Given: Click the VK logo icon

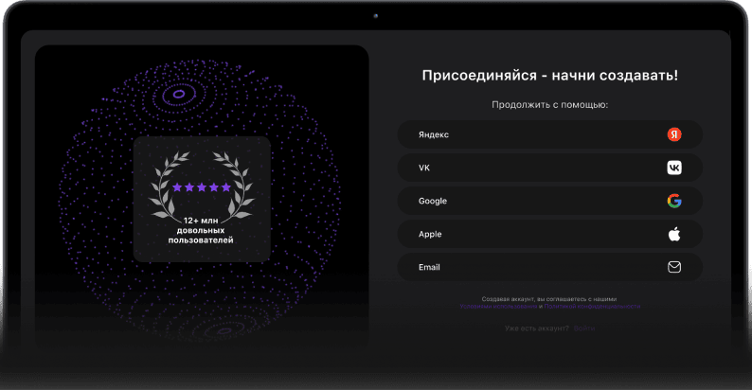Looking at the screenshot, I should tap(673, 168).
